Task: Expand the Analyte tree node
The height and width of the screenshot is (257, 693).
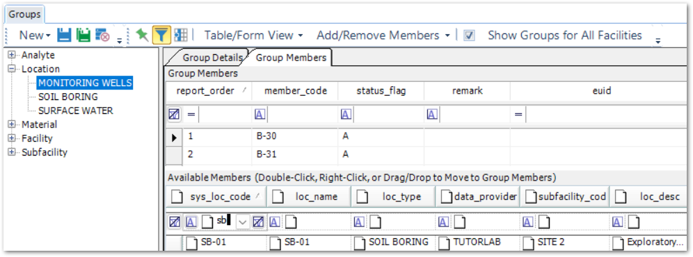Action: point(12,55)
